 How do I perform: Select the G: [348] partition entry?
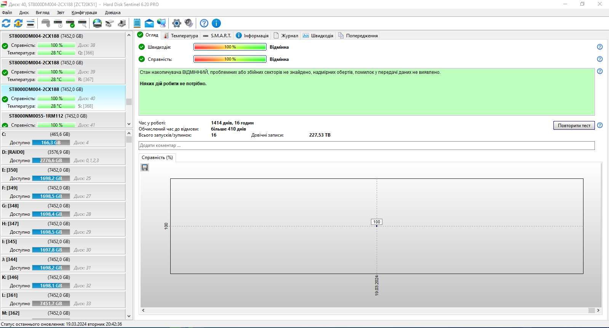point(63,210)
